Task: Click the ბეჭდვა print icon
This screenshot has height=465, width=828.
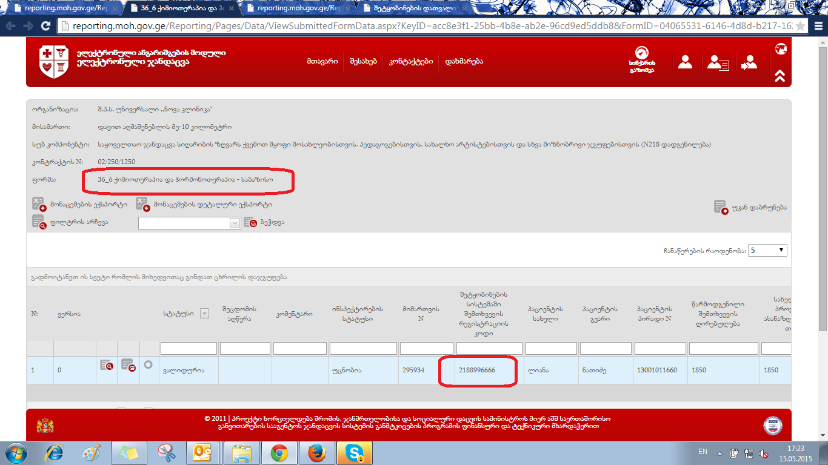Action: click(x=250, y=222)
